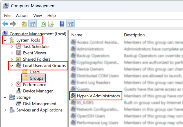This screenshot has height=127, width=183.
Task: Open the Action menu
Action: pyautogui.click(x=22, y=16)
